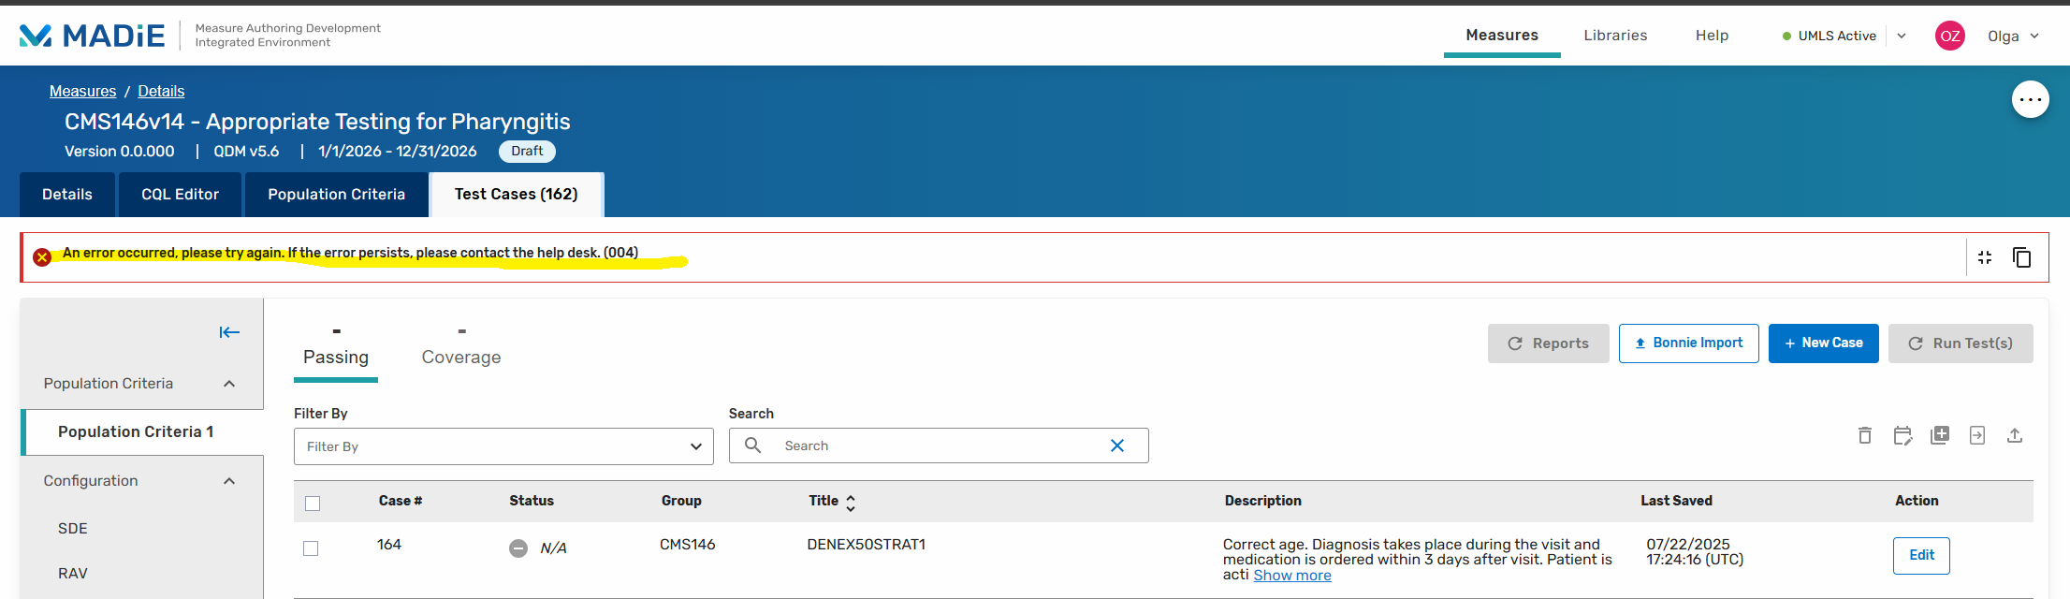Expand the UMLS Active dropdown arrow
Screen dimensions: 2070x599
pos(1902,37)
